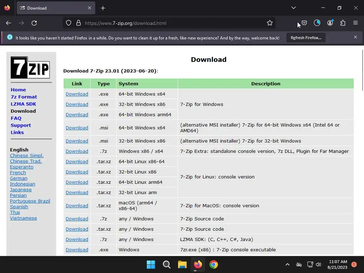Viewport: 364px width, 273px height.
Task: Switch language to Chinese Simpl.
Action: point(27,156)
